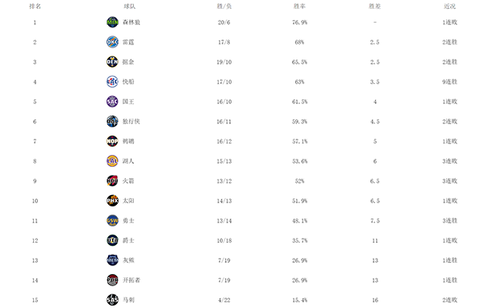
Task: Click the GSW Warriors team logo
Action: click(x=112, y=221)
